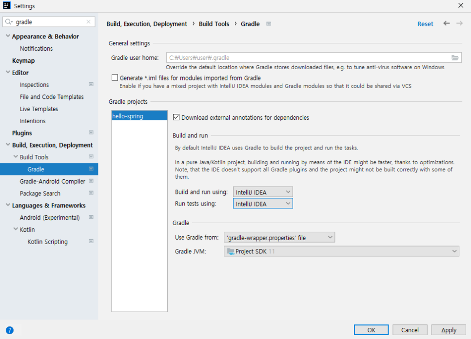
Task: Open the Run tests using dropdown
Action: [x=263, y=204]
